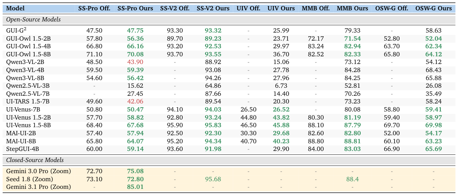Select the "6.73" value for Qwen2.5-VL-3B

tap(281, 85)
